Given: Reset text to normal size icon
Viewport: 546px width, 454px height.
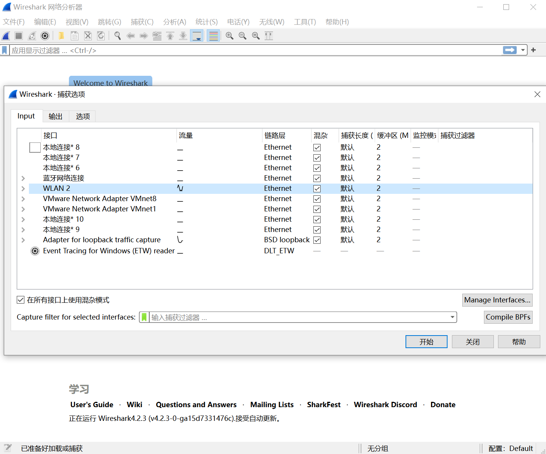Looking at the screenshot, I should coord(256,36).
